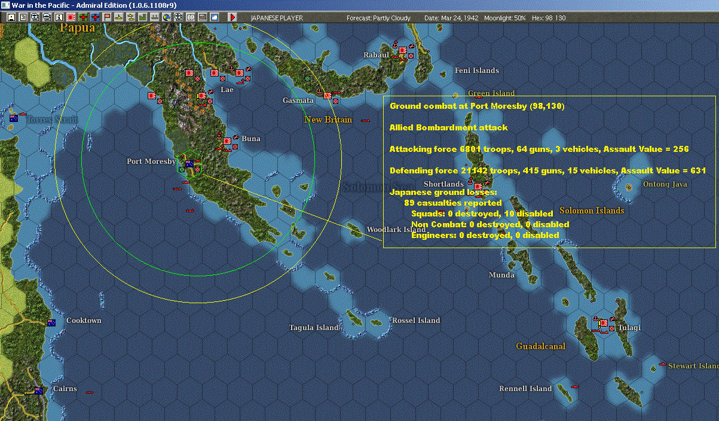Click the first monitor-shaped toolbar icon
This screenshot has width=719, height=421.
pyautogui.click(x=35, y=17)
